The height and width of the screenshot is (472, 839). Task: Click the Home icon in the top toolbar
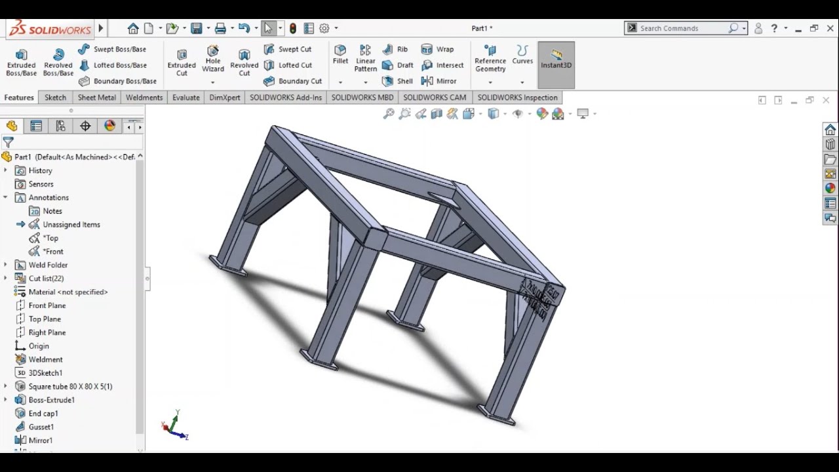[133, 28]
